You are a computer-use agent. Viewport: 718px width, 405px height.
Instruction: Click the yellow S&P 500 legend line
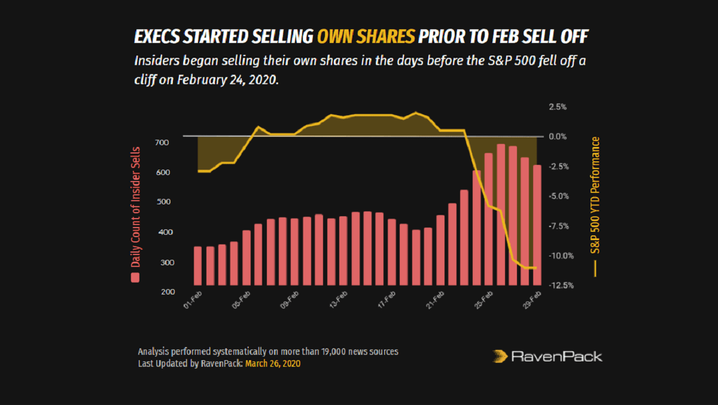pos(595,269)
